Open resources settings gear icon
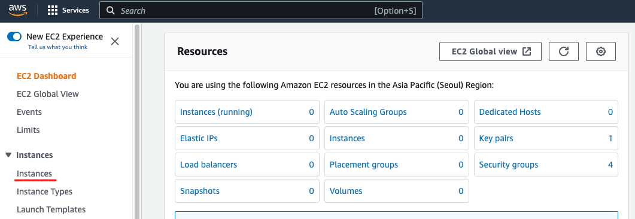 [x=601, y=51]
